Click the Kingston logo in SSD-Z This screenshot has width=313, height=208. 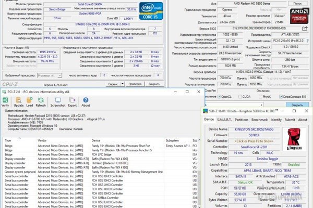click(x=294, y=139)
